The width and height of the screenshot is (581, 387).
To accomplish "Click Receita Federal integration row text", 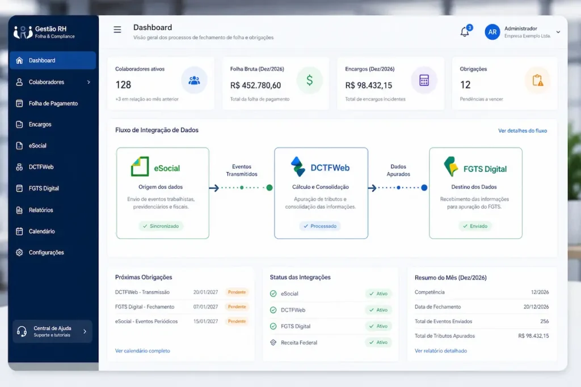I will pyautogui.click(x=299, y=343).
